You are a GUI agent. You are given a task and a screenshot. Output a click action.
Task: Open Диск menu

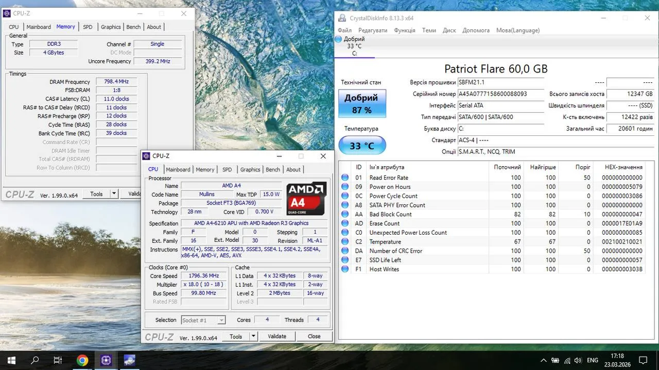click(449, 30)
